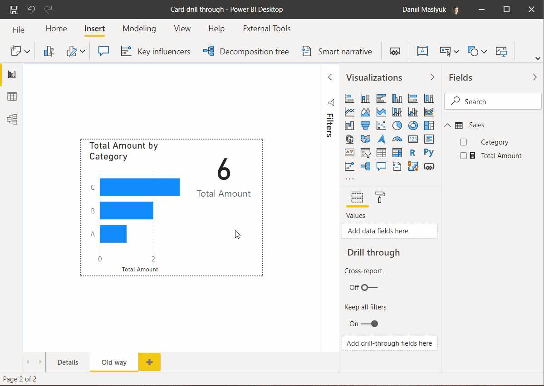Open the report view sidebar icon
The image size is (544, 386).
pyautogui.click(x=12, y=75)
